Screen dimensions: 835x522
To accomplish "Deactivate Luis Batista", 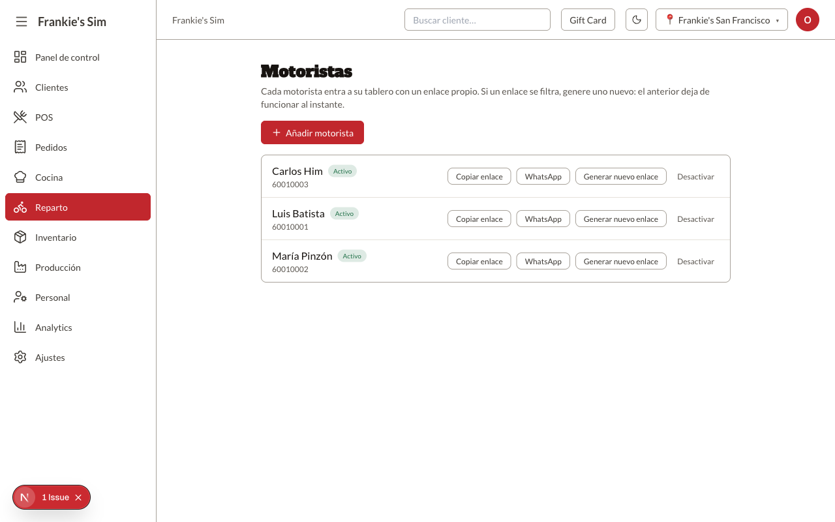I will 695,219.
